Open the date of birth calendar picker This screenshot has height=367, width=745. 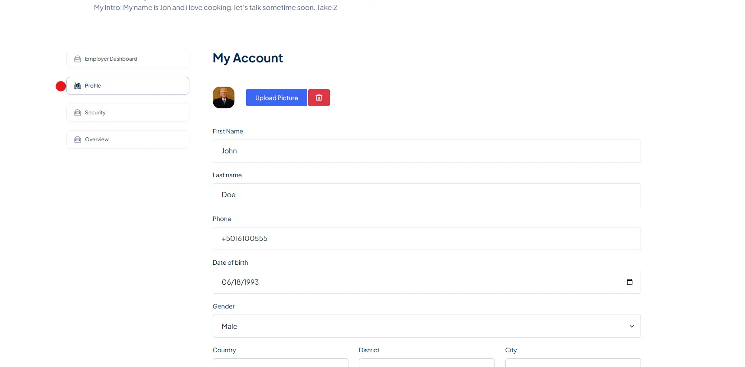[x=629, y=282]
